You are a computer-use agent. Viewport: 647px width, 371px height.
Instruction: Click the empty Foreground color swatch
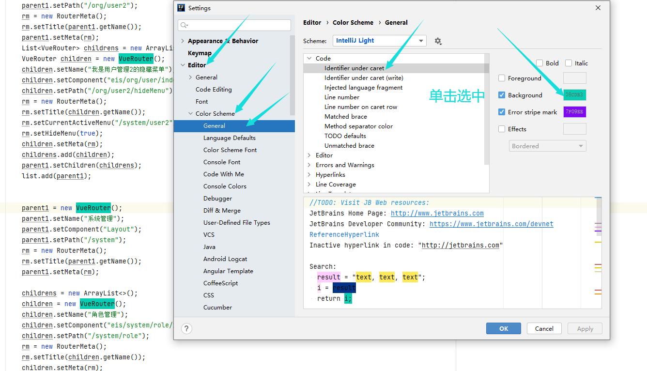[575, 78]
